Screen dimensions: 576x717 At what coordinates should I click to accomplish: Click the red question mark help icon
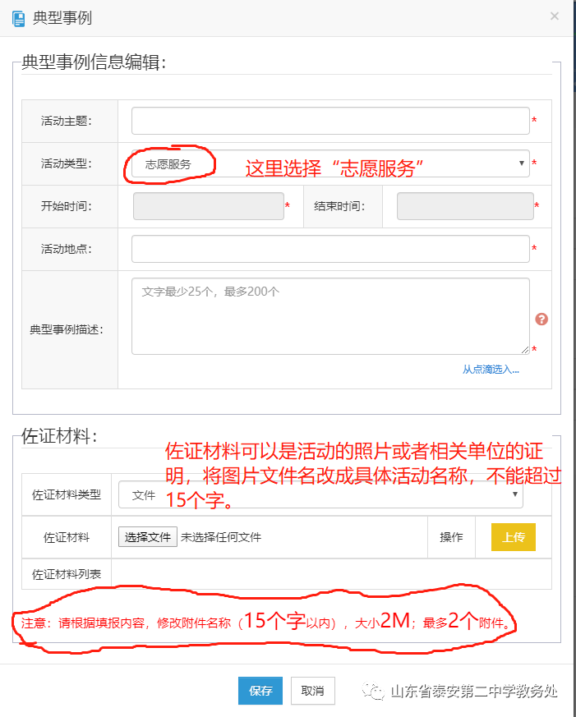[541, 319]
